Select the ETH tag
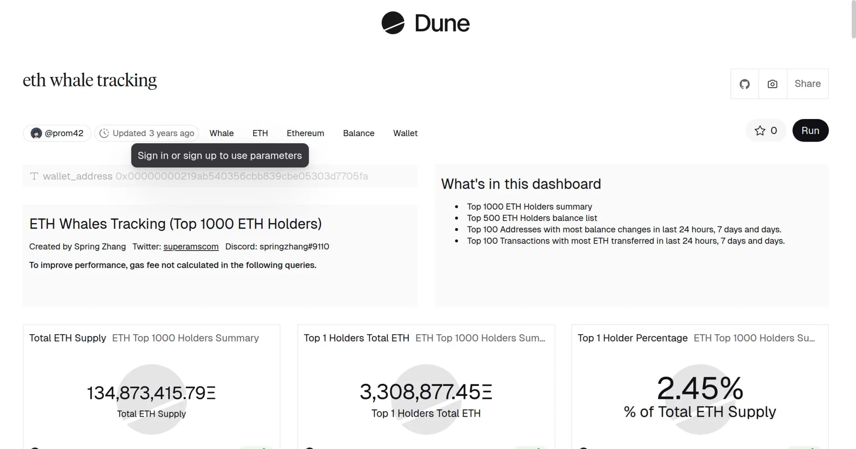Screen dimensions: 856x449 260,133
